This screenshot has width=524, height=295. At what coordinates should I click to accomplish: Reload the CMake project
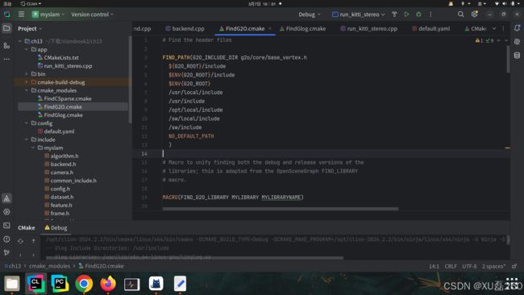(20, 241)
